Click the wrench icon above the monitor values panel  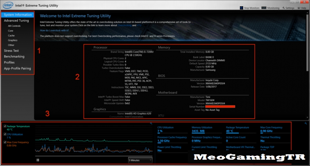coord(306,123)
